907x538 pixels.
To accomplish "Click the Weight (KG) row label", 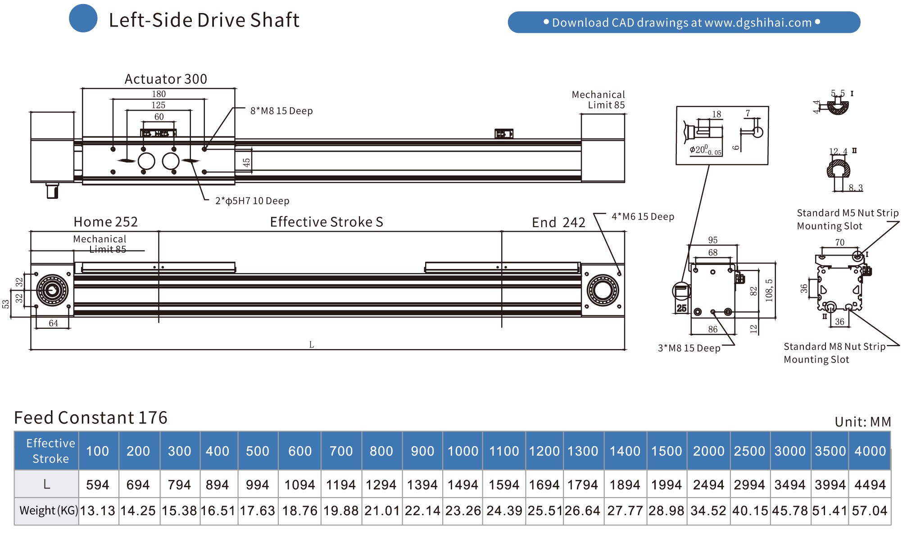I will 48,511.
